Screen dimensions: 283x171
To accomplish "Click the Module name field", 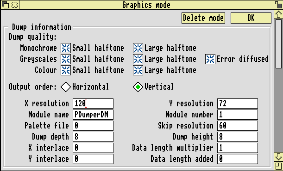I will pyautogui.click(x=93, y=115).
